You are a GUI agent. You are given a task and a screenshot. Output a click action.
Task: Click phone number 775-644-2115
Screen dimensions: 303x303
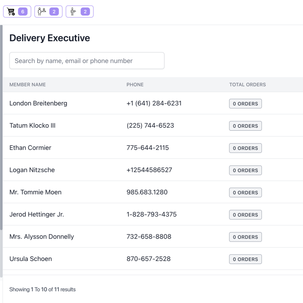click(x=148, y=148)
